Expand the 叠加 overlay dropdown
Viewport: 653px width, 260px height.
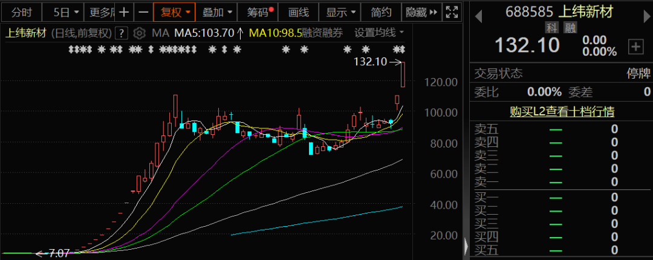(216, 11)
